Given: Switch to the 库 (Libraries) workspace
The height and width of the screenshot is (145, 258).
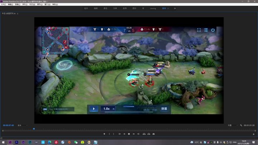Looking at the screenshot, I should pos(143,8).
